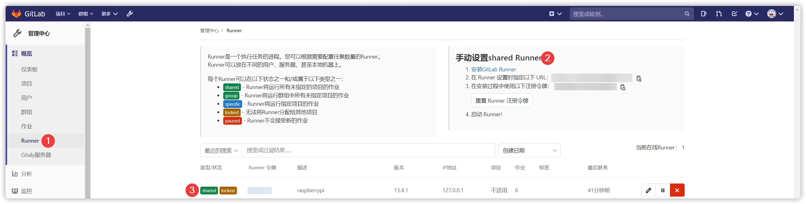The width and height of the screenshot is (806, 204).
Task: Open 项目 in the sidebar
Action: pyautogui.click(x=26, y=84)
